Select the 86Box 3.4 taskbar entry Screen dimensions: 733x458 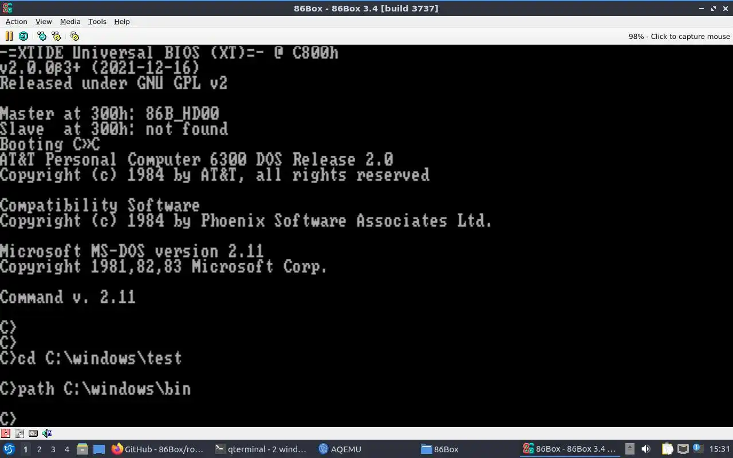[x=570, y=449]
